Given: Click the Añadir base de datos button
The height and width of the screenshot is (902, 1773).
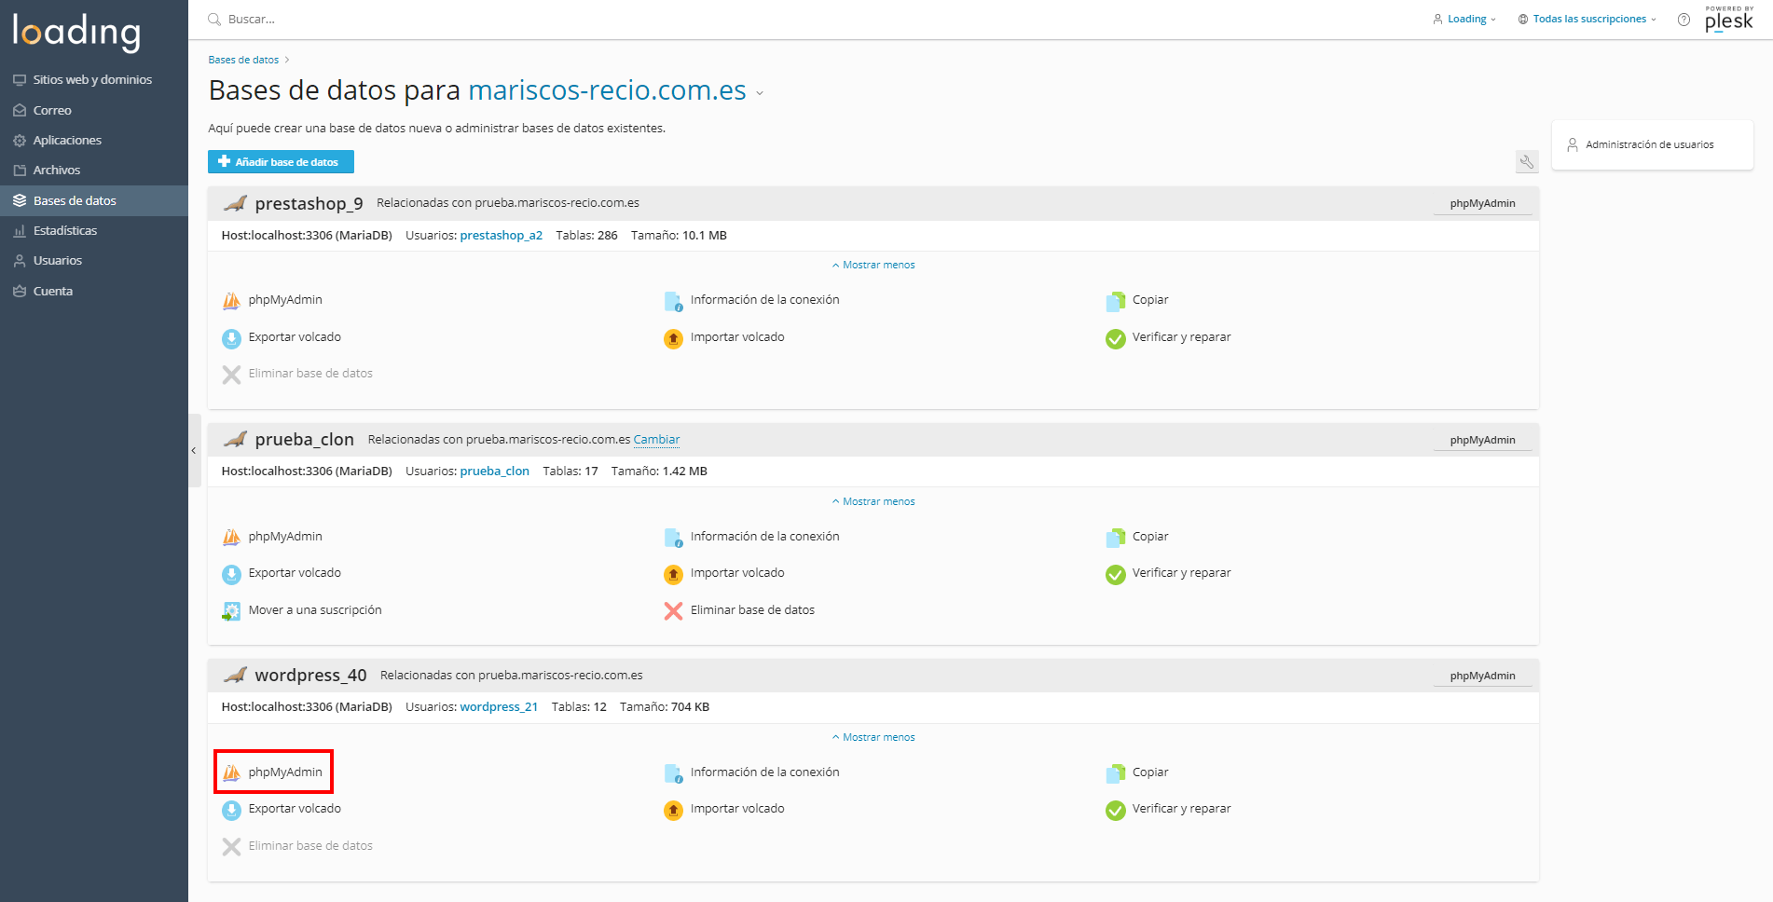Looking at the screenshot, I should 281,162.
